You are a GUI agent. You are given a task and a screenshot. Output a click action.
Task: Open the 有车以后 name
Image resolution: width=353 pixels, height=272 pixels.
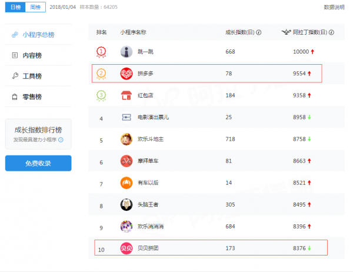tap(148, 183)
